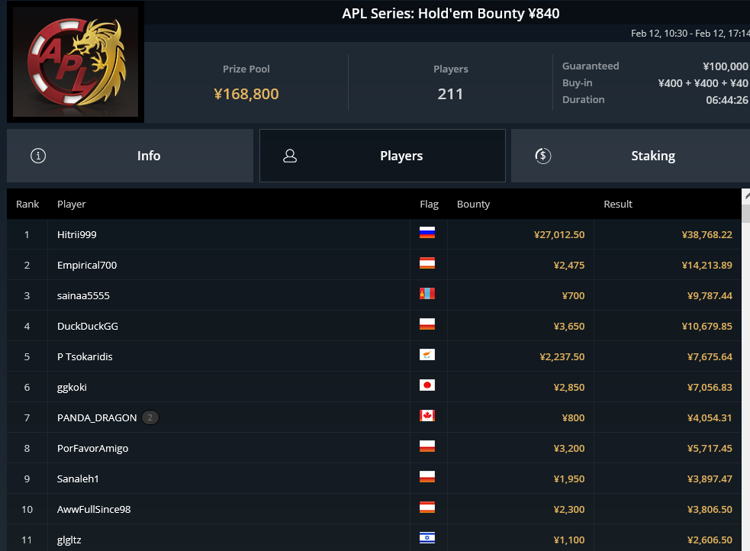Select player P Tsokaridis
750x551 pixels.
(x=85, y=357)
